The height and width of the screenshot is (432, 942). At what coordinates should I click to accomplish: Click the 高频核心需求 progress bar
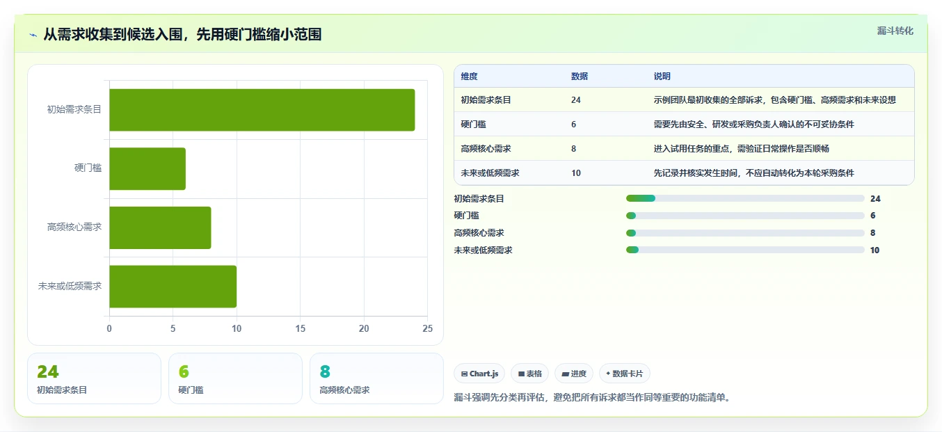click(x=745, y=233)
